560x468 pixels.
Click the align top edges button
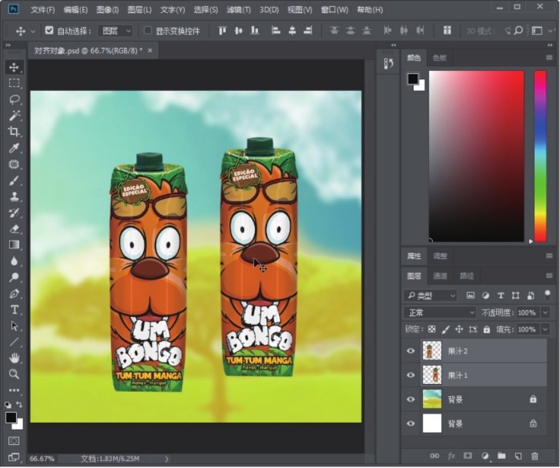222,31
